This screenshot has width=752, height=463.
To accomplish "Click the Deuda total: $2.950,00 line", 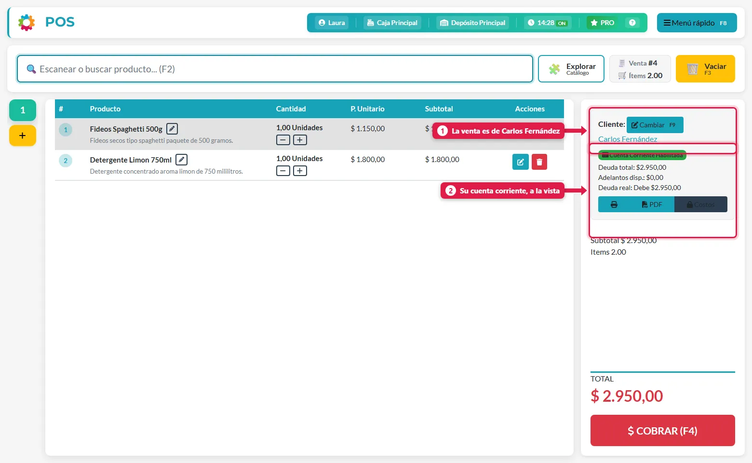I will tap(632, 167).
